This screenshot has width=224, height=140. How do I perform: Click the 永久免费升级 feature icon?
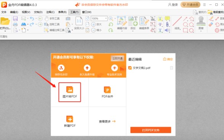[x=87, y=68]
